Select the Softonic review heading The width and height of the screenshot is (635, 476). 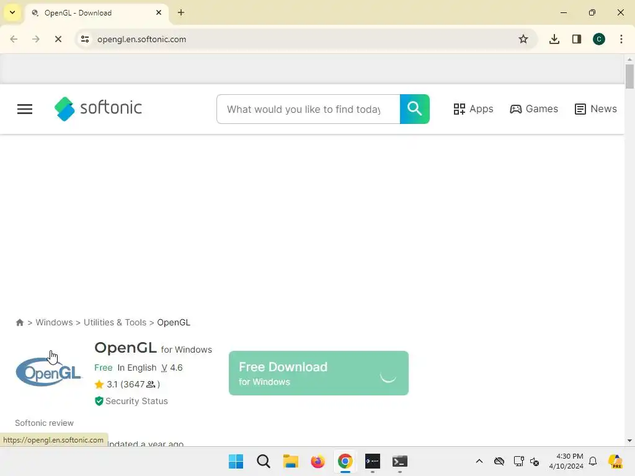(x=45, y=423)
